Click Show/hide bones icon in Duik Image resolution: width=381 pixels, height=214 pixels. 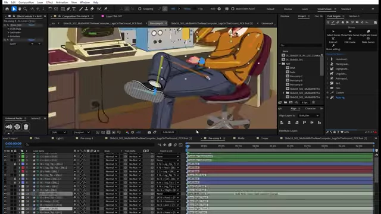(350, 32)
